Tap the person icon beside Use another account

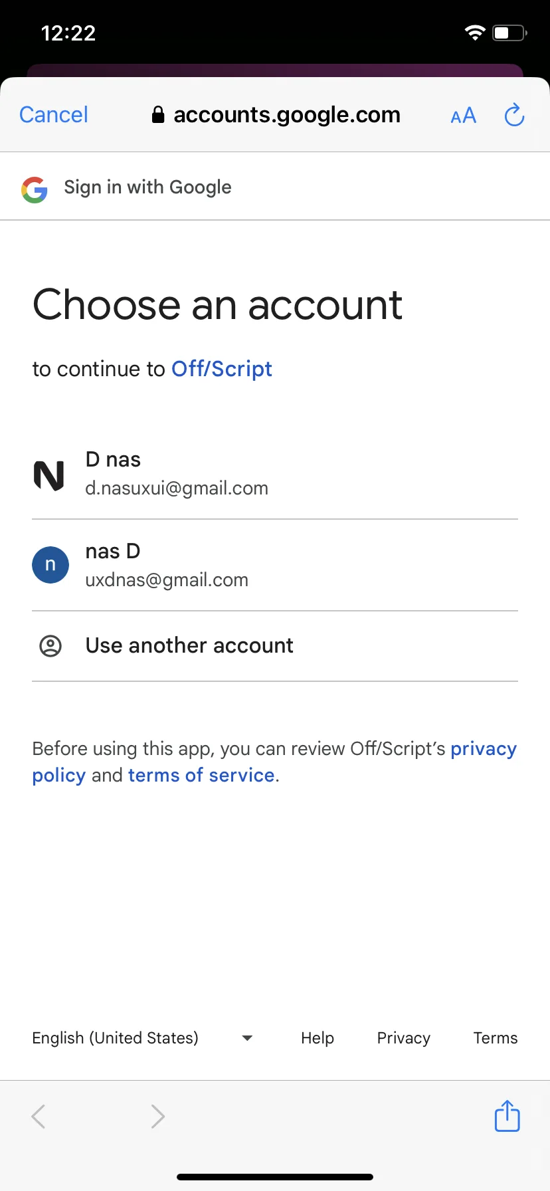[x=50, y=645]
